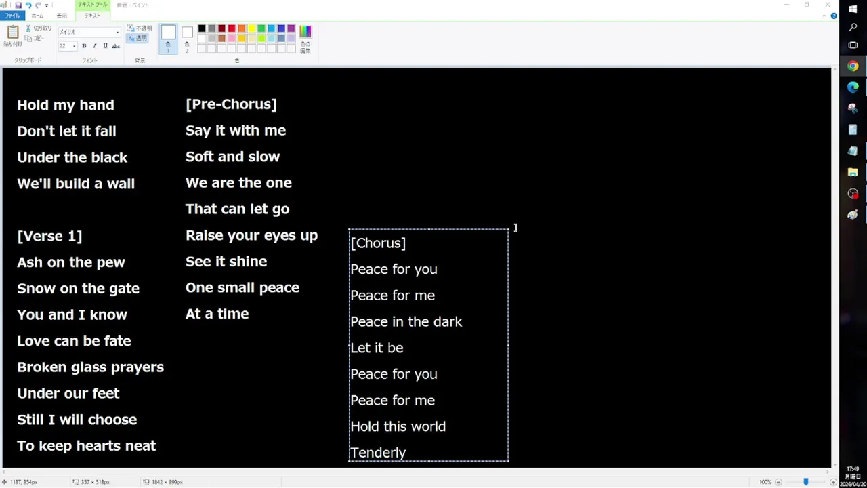Toggle italic text formatting
The image size is (867, 488).
point(94,46)
